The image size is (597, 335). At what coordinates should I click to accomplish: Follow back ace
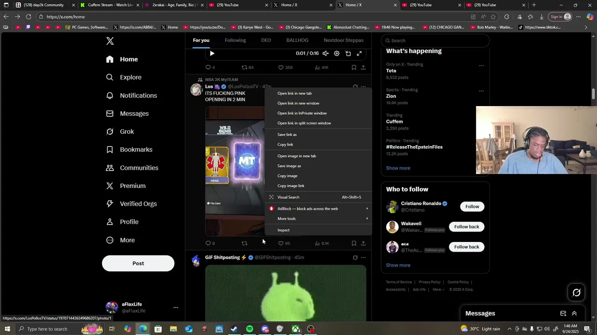(466, 247)
